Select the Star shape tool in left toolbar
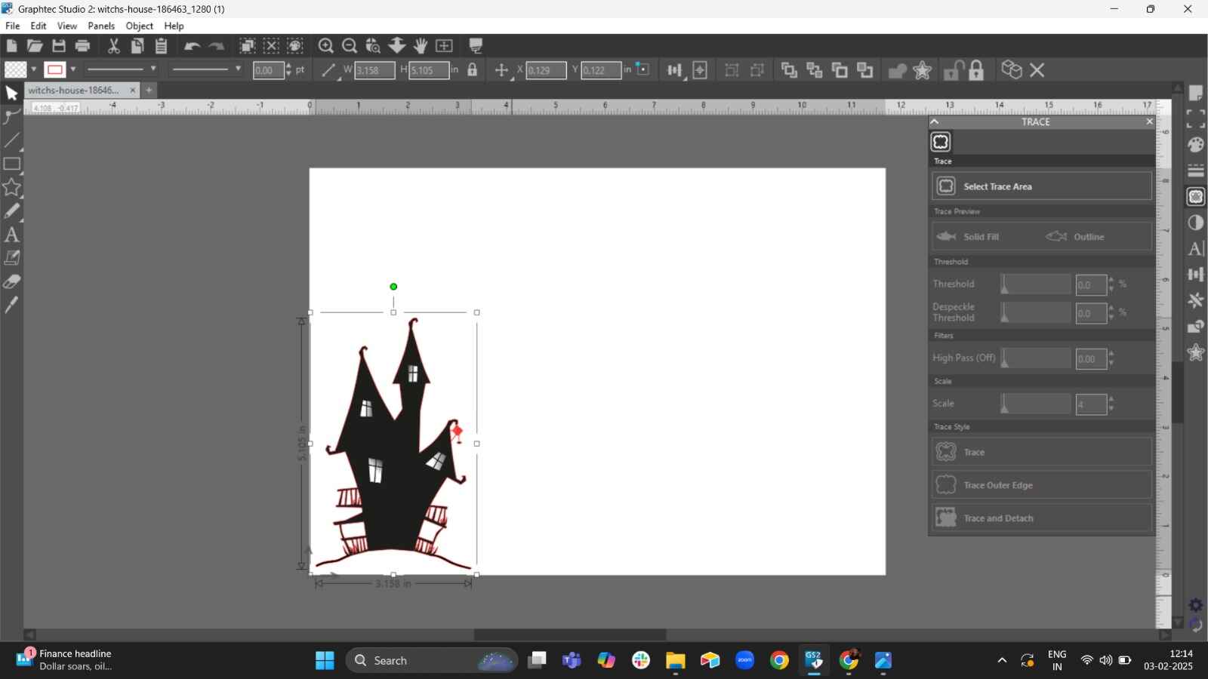This screenshot has height=679, width=1208. click(12, 187)
